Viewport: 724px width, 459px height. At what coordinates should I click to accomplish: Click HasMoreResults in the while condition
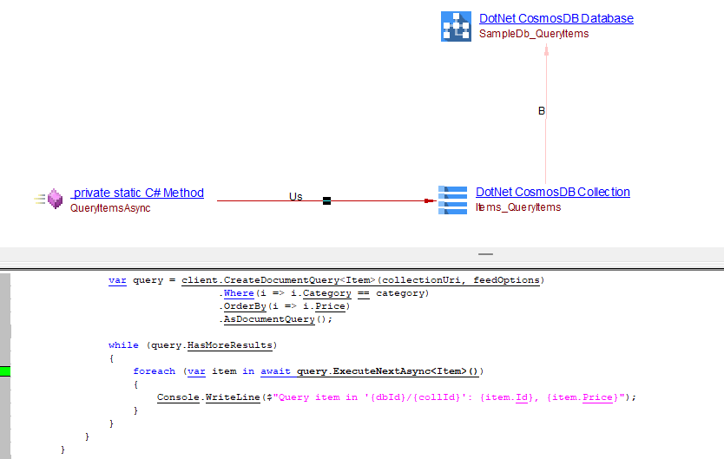pos(228,345)
